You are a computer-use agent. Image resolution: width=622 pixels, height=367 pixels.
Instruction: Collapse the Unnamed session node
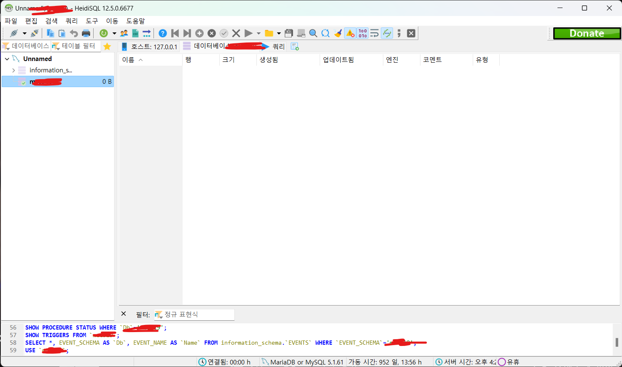coord(6,59)
